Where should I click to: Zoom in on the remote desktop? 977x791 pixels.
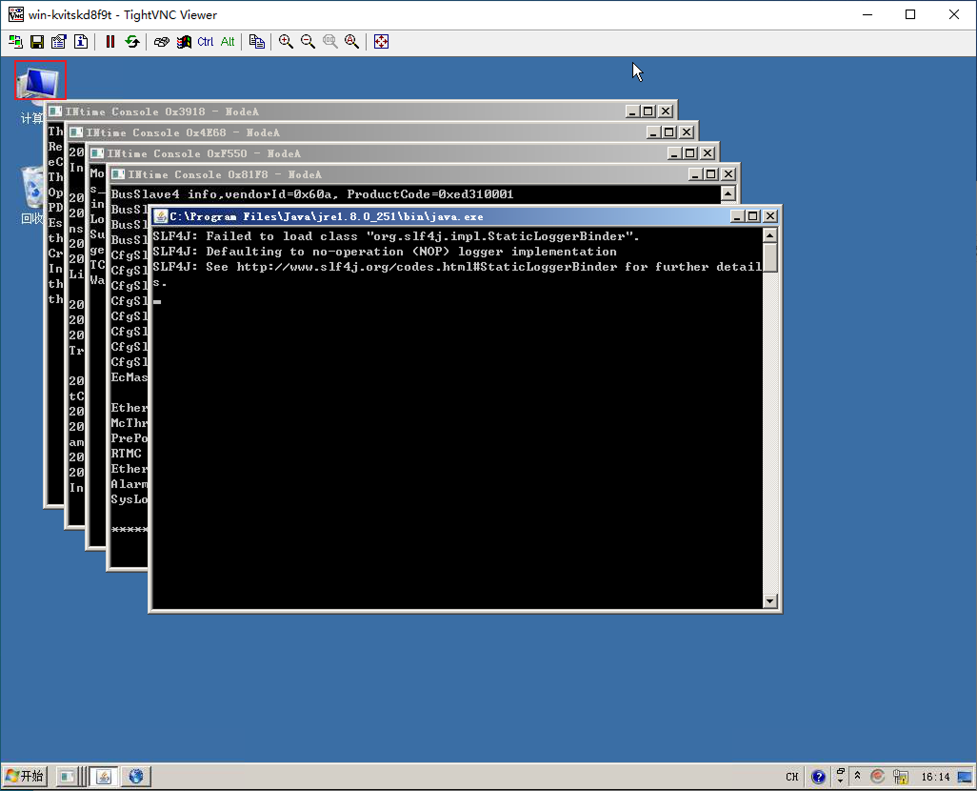[286, 42]
